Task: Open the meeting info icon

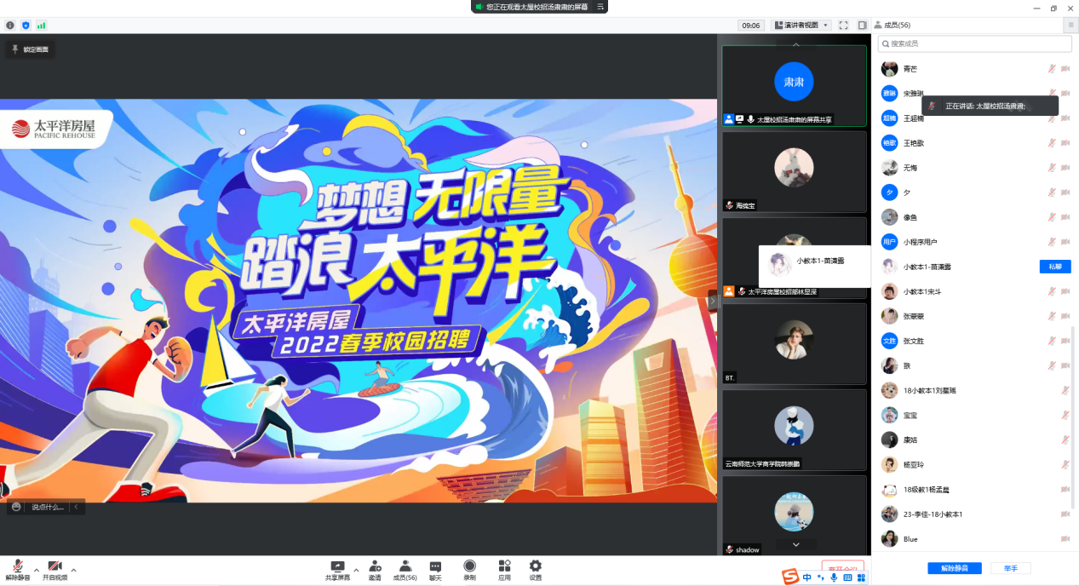Action: coord(10,26)
